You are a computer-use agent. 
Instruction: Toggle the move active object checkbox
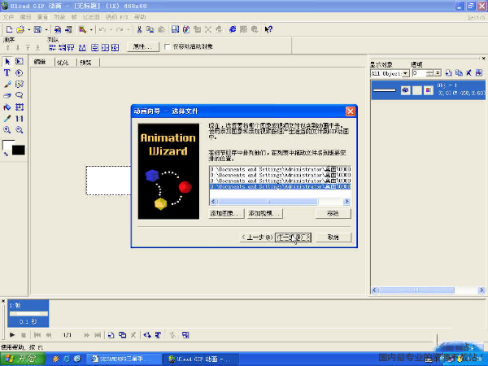pyautogui.click(x=168, y=47)
